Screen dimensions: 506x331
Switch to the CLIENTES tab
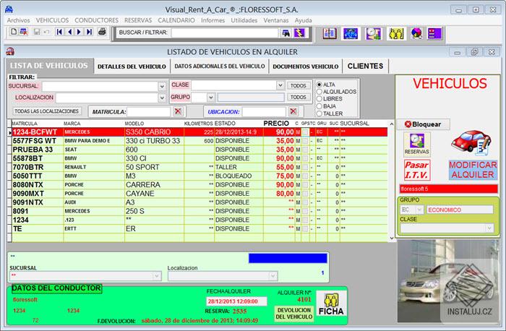tap(365, 66)
